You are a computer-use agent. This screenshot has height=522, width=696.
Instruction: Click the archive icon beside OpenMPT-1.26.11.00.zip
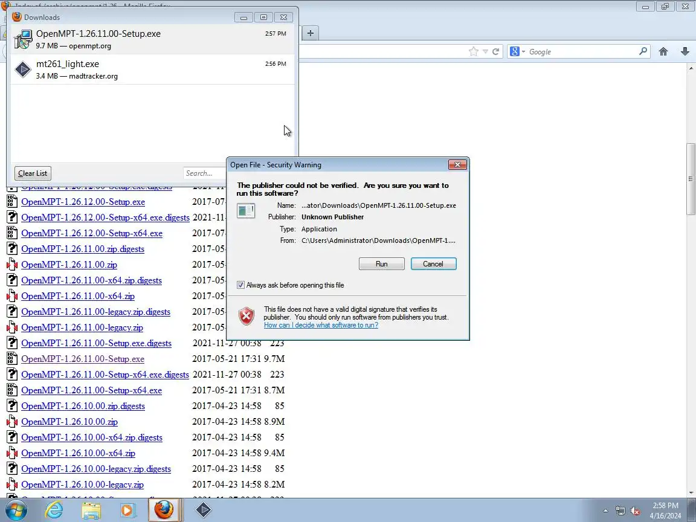[12, 265]
